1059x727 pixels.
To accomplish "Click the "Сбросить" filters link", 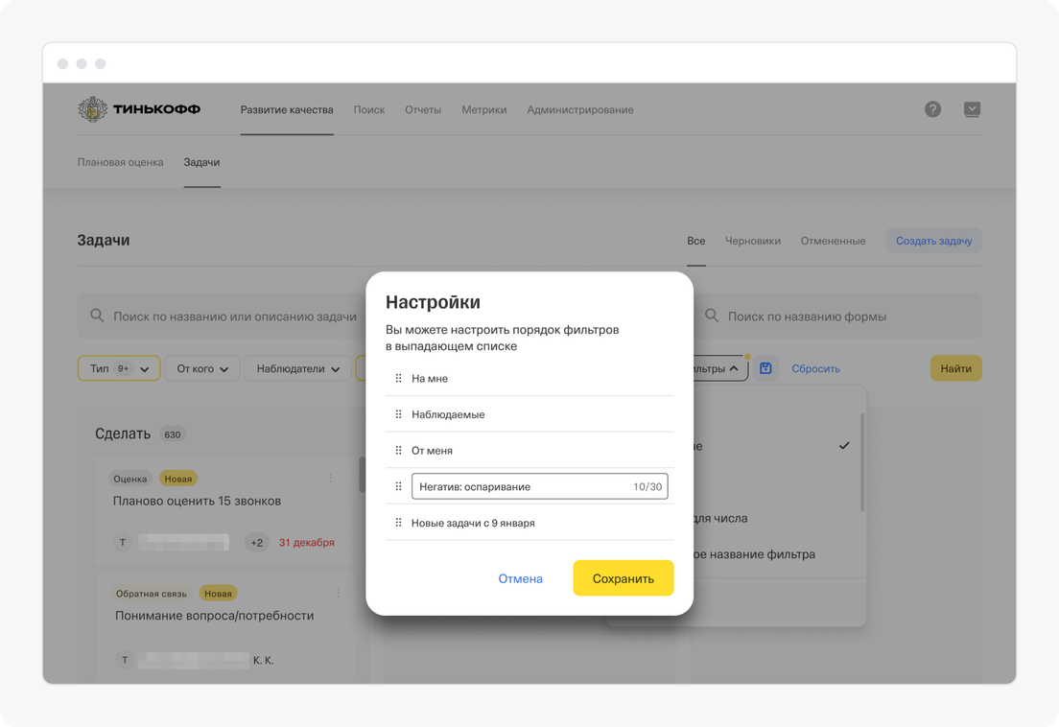I will (816, 368).
